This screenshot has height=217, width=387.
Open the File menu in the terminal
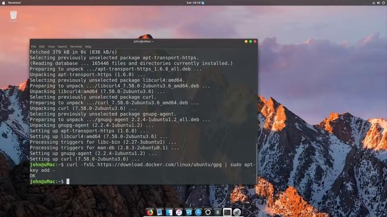click(34, 46)
